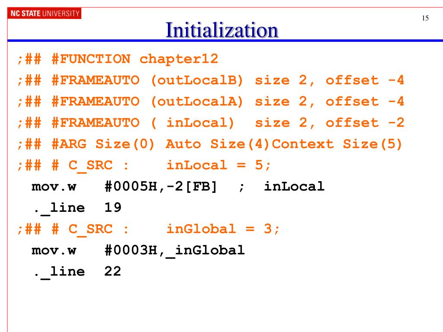Select the FRAMEAUTO (outLocalA) line
Image resolution: width=443 pixels, height=332 pixels.
point(211,102)
